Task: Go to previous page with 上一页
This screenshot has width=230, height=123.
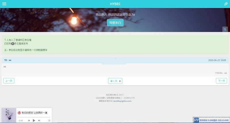Action: (x=9, y=81)
